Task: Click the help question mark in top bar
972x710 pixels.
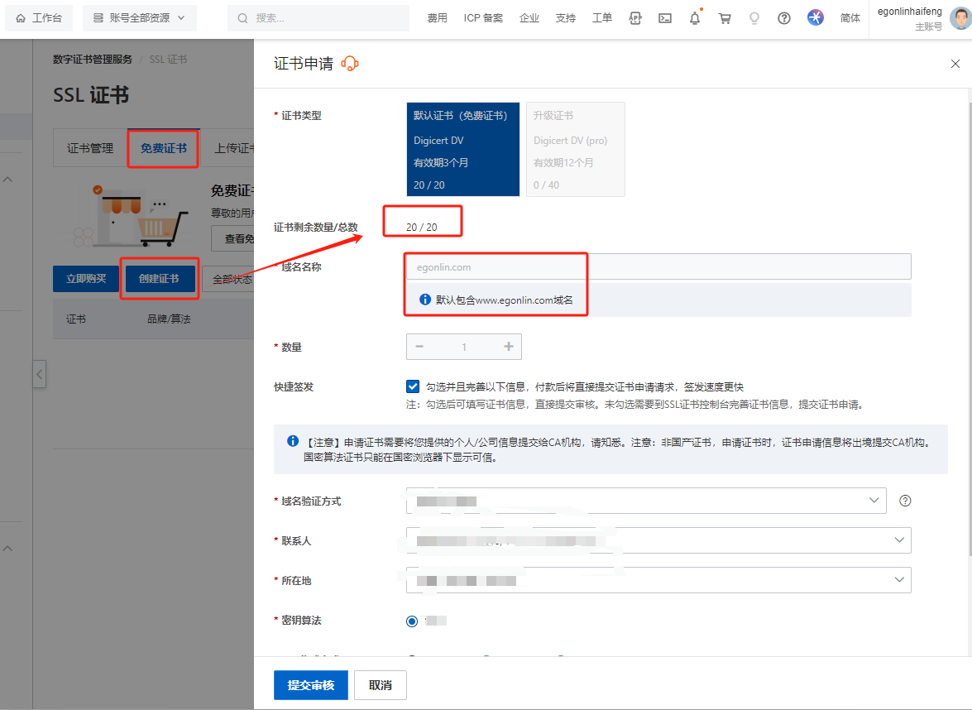Action: 784,18
